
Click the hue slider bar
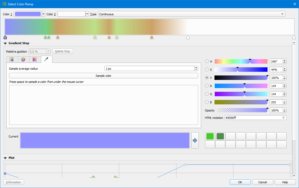241,61
